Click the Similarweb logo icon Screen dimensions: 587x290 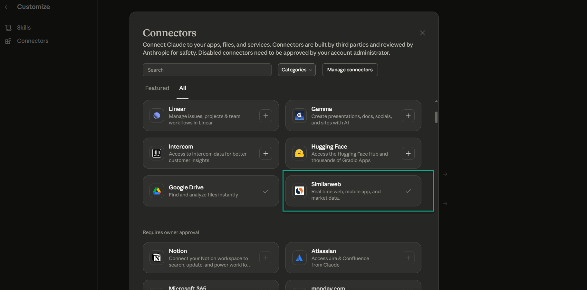pos(299,191)
